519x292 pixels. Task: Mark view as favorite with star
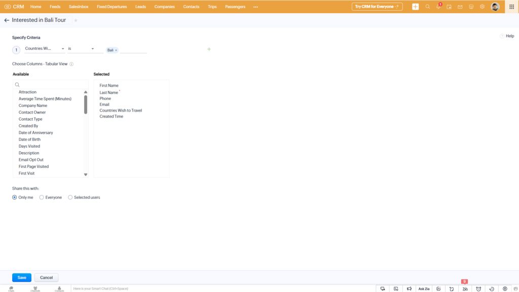76,20
